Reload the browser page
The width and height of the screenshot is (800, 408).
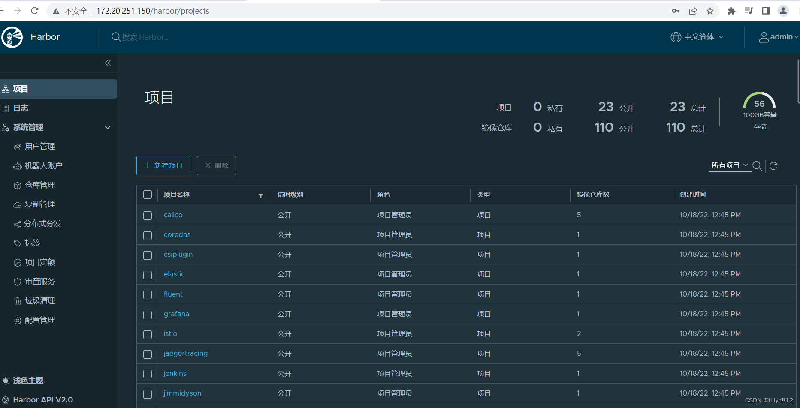35,11
